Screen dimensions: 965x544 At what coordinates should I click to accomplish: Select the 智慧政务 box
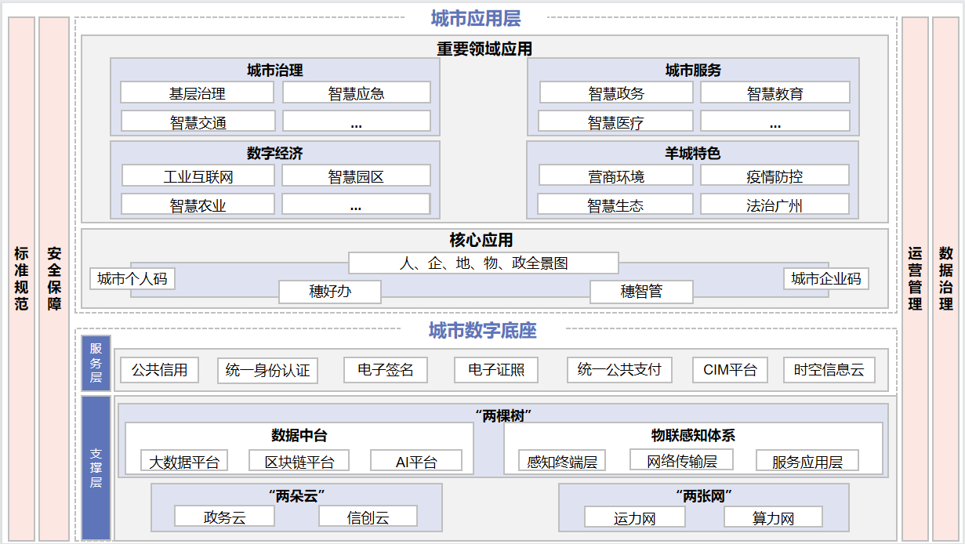616,93
